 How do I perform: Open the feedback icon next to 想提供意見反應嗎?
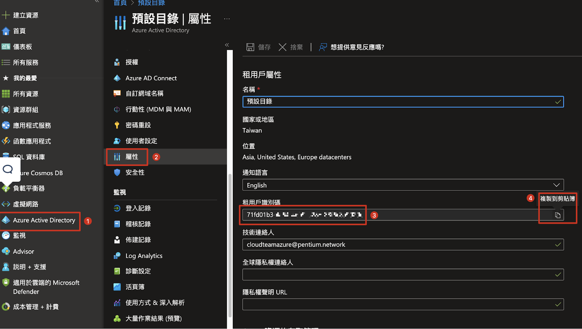323,47
